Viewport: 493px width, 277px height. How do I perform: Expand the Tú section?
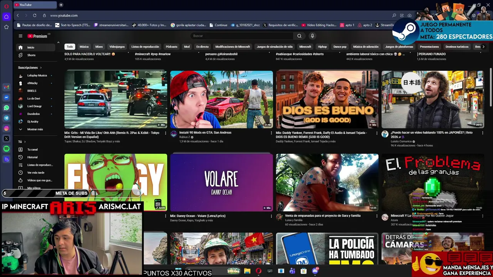pyautogui.click(x=22, y=142)
